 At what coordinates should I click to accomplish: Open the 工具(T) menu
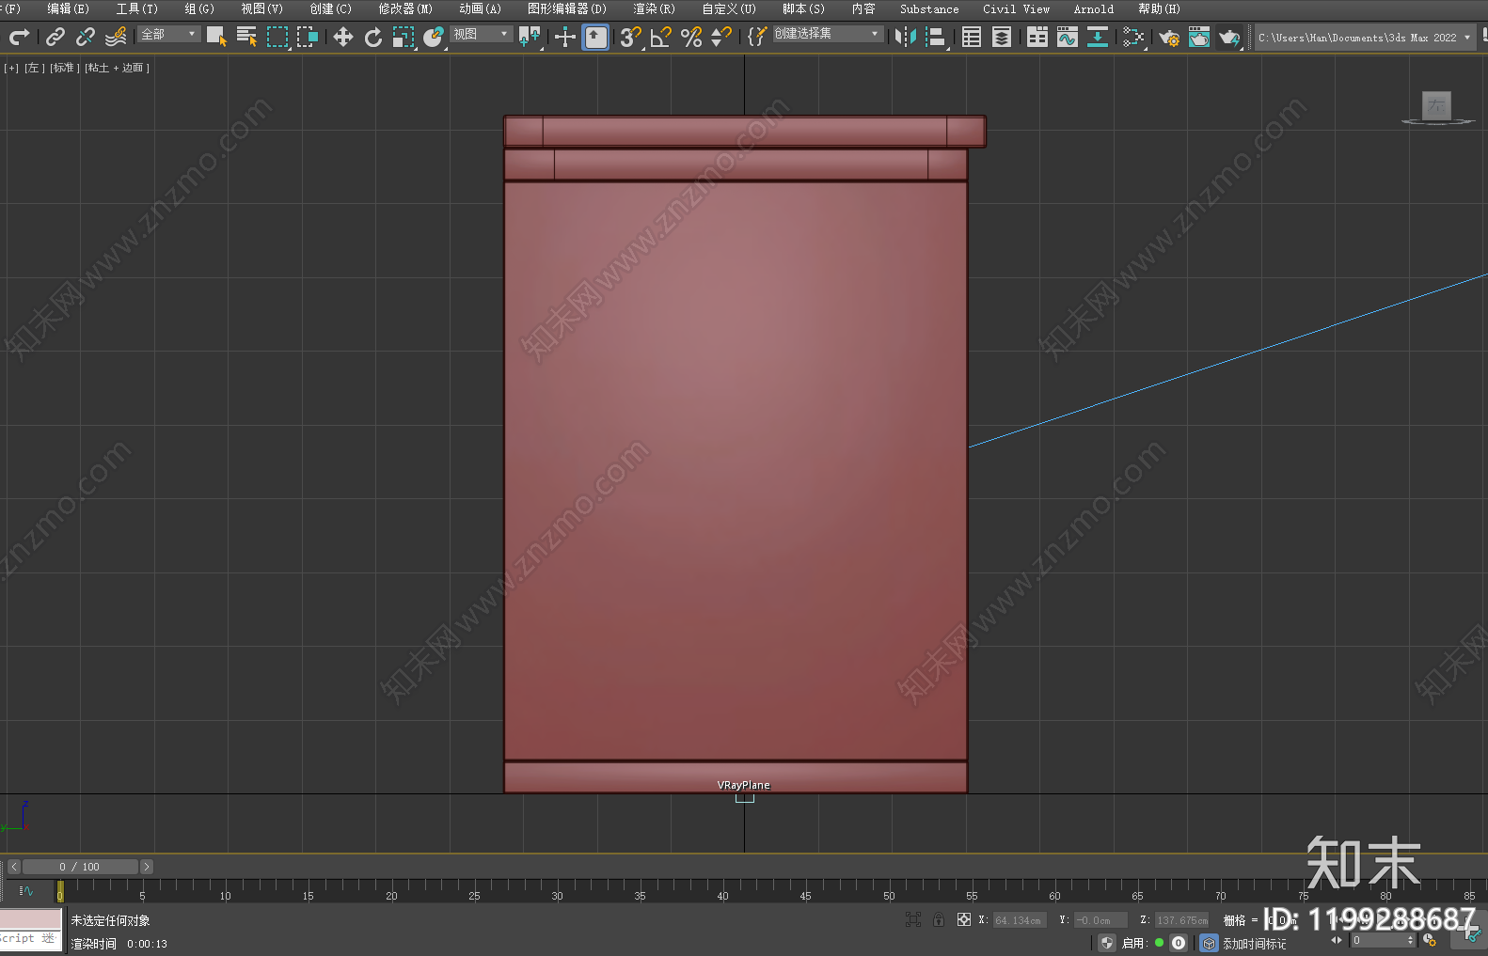click(x=137, y=8)
